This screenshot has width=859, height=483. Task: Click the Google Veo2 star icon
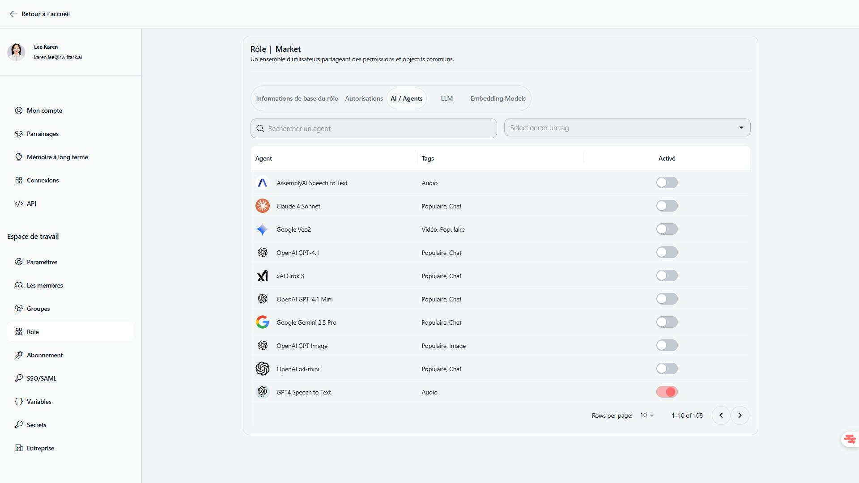click(x=263, y=229)
